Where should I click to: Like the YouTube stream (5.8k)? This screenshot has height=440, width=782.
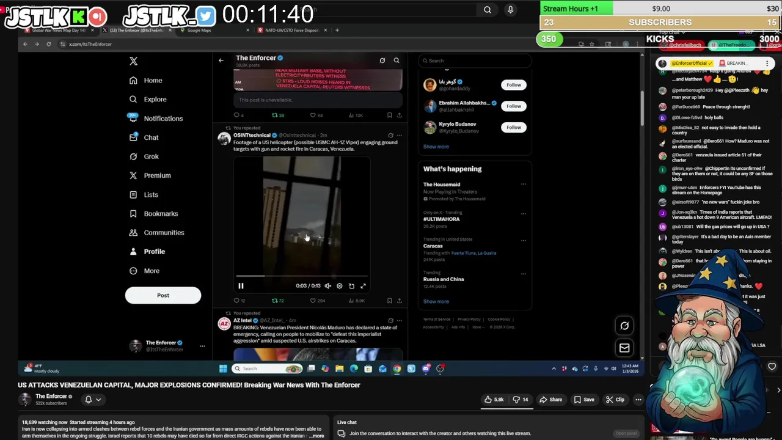(x=494, y=400)
